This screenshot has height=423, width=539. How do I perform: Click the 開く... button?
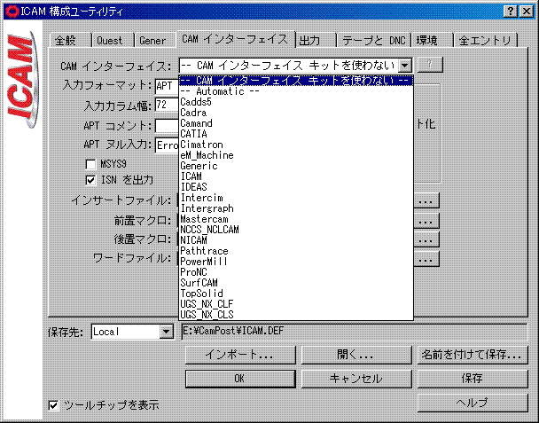pyautogui.click(x=356, y=355)
